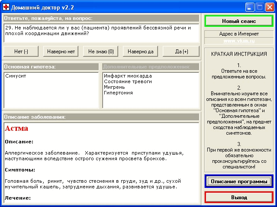Open the www.vkim.ru website link
This screenshot has height=207, width=277.
point(239,41)
